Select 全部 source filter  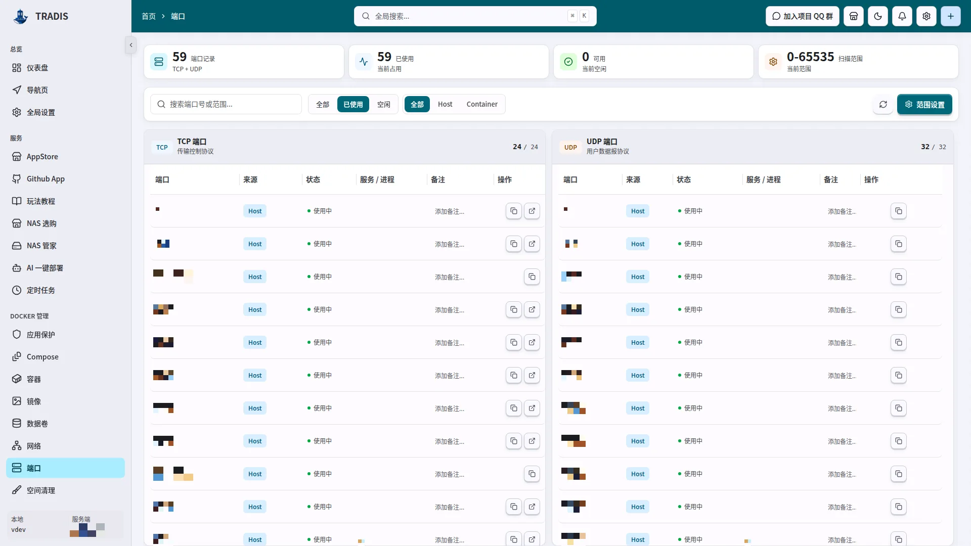(x=417, y=104)
